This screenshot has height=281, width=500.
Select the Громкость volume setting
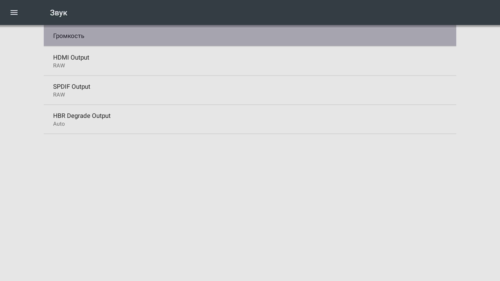coord(250,36)
